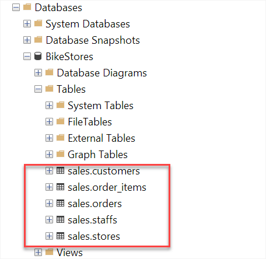Click the Graph Tables folder icon

point(60,154)
